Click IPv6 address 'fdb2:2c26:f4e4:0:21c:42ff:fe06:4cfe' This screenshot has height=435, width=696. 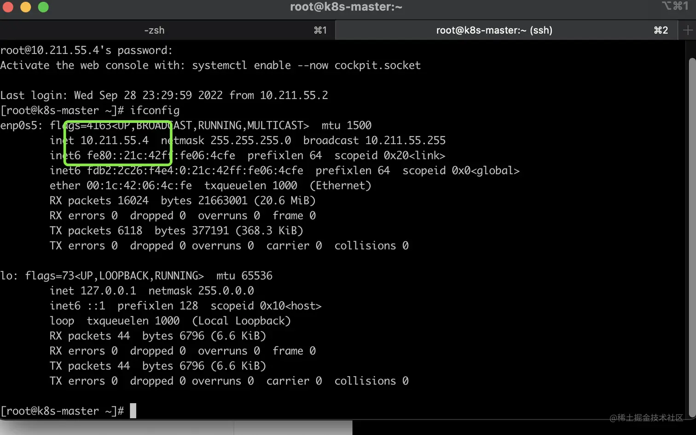tap(195, 171)
